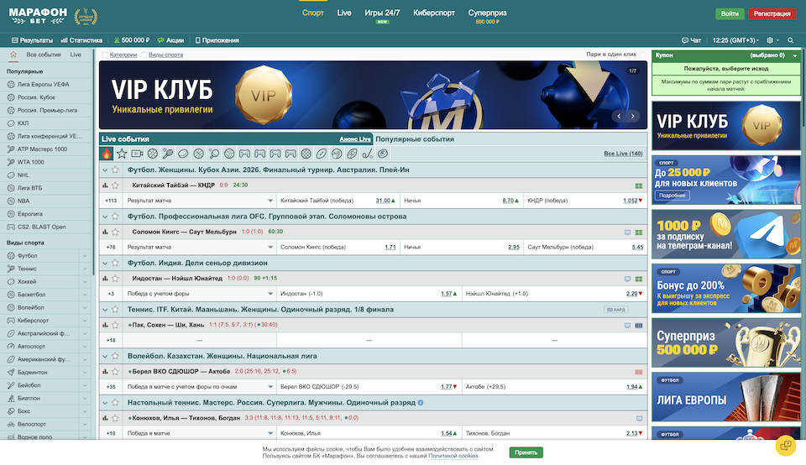The height and width of the screenshot is (465, 806).
Task: Click the Регистрация button
Action: pos(772,14)
